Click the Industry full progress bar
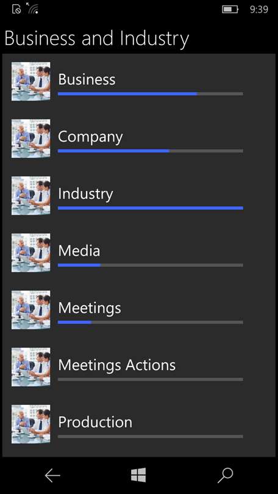 pos(151,208)
